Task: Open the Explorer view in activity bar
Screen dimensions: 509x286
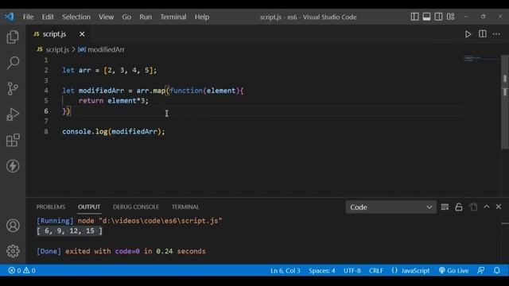Action: coord(13,37)
